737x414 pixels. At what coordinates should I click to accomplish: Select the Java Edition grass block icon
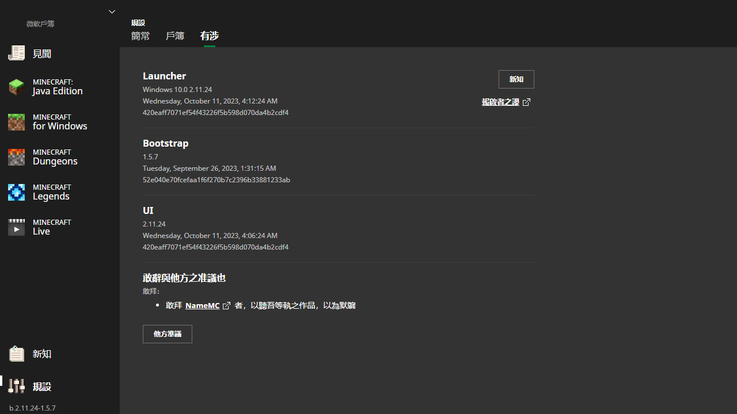(16, 87)
